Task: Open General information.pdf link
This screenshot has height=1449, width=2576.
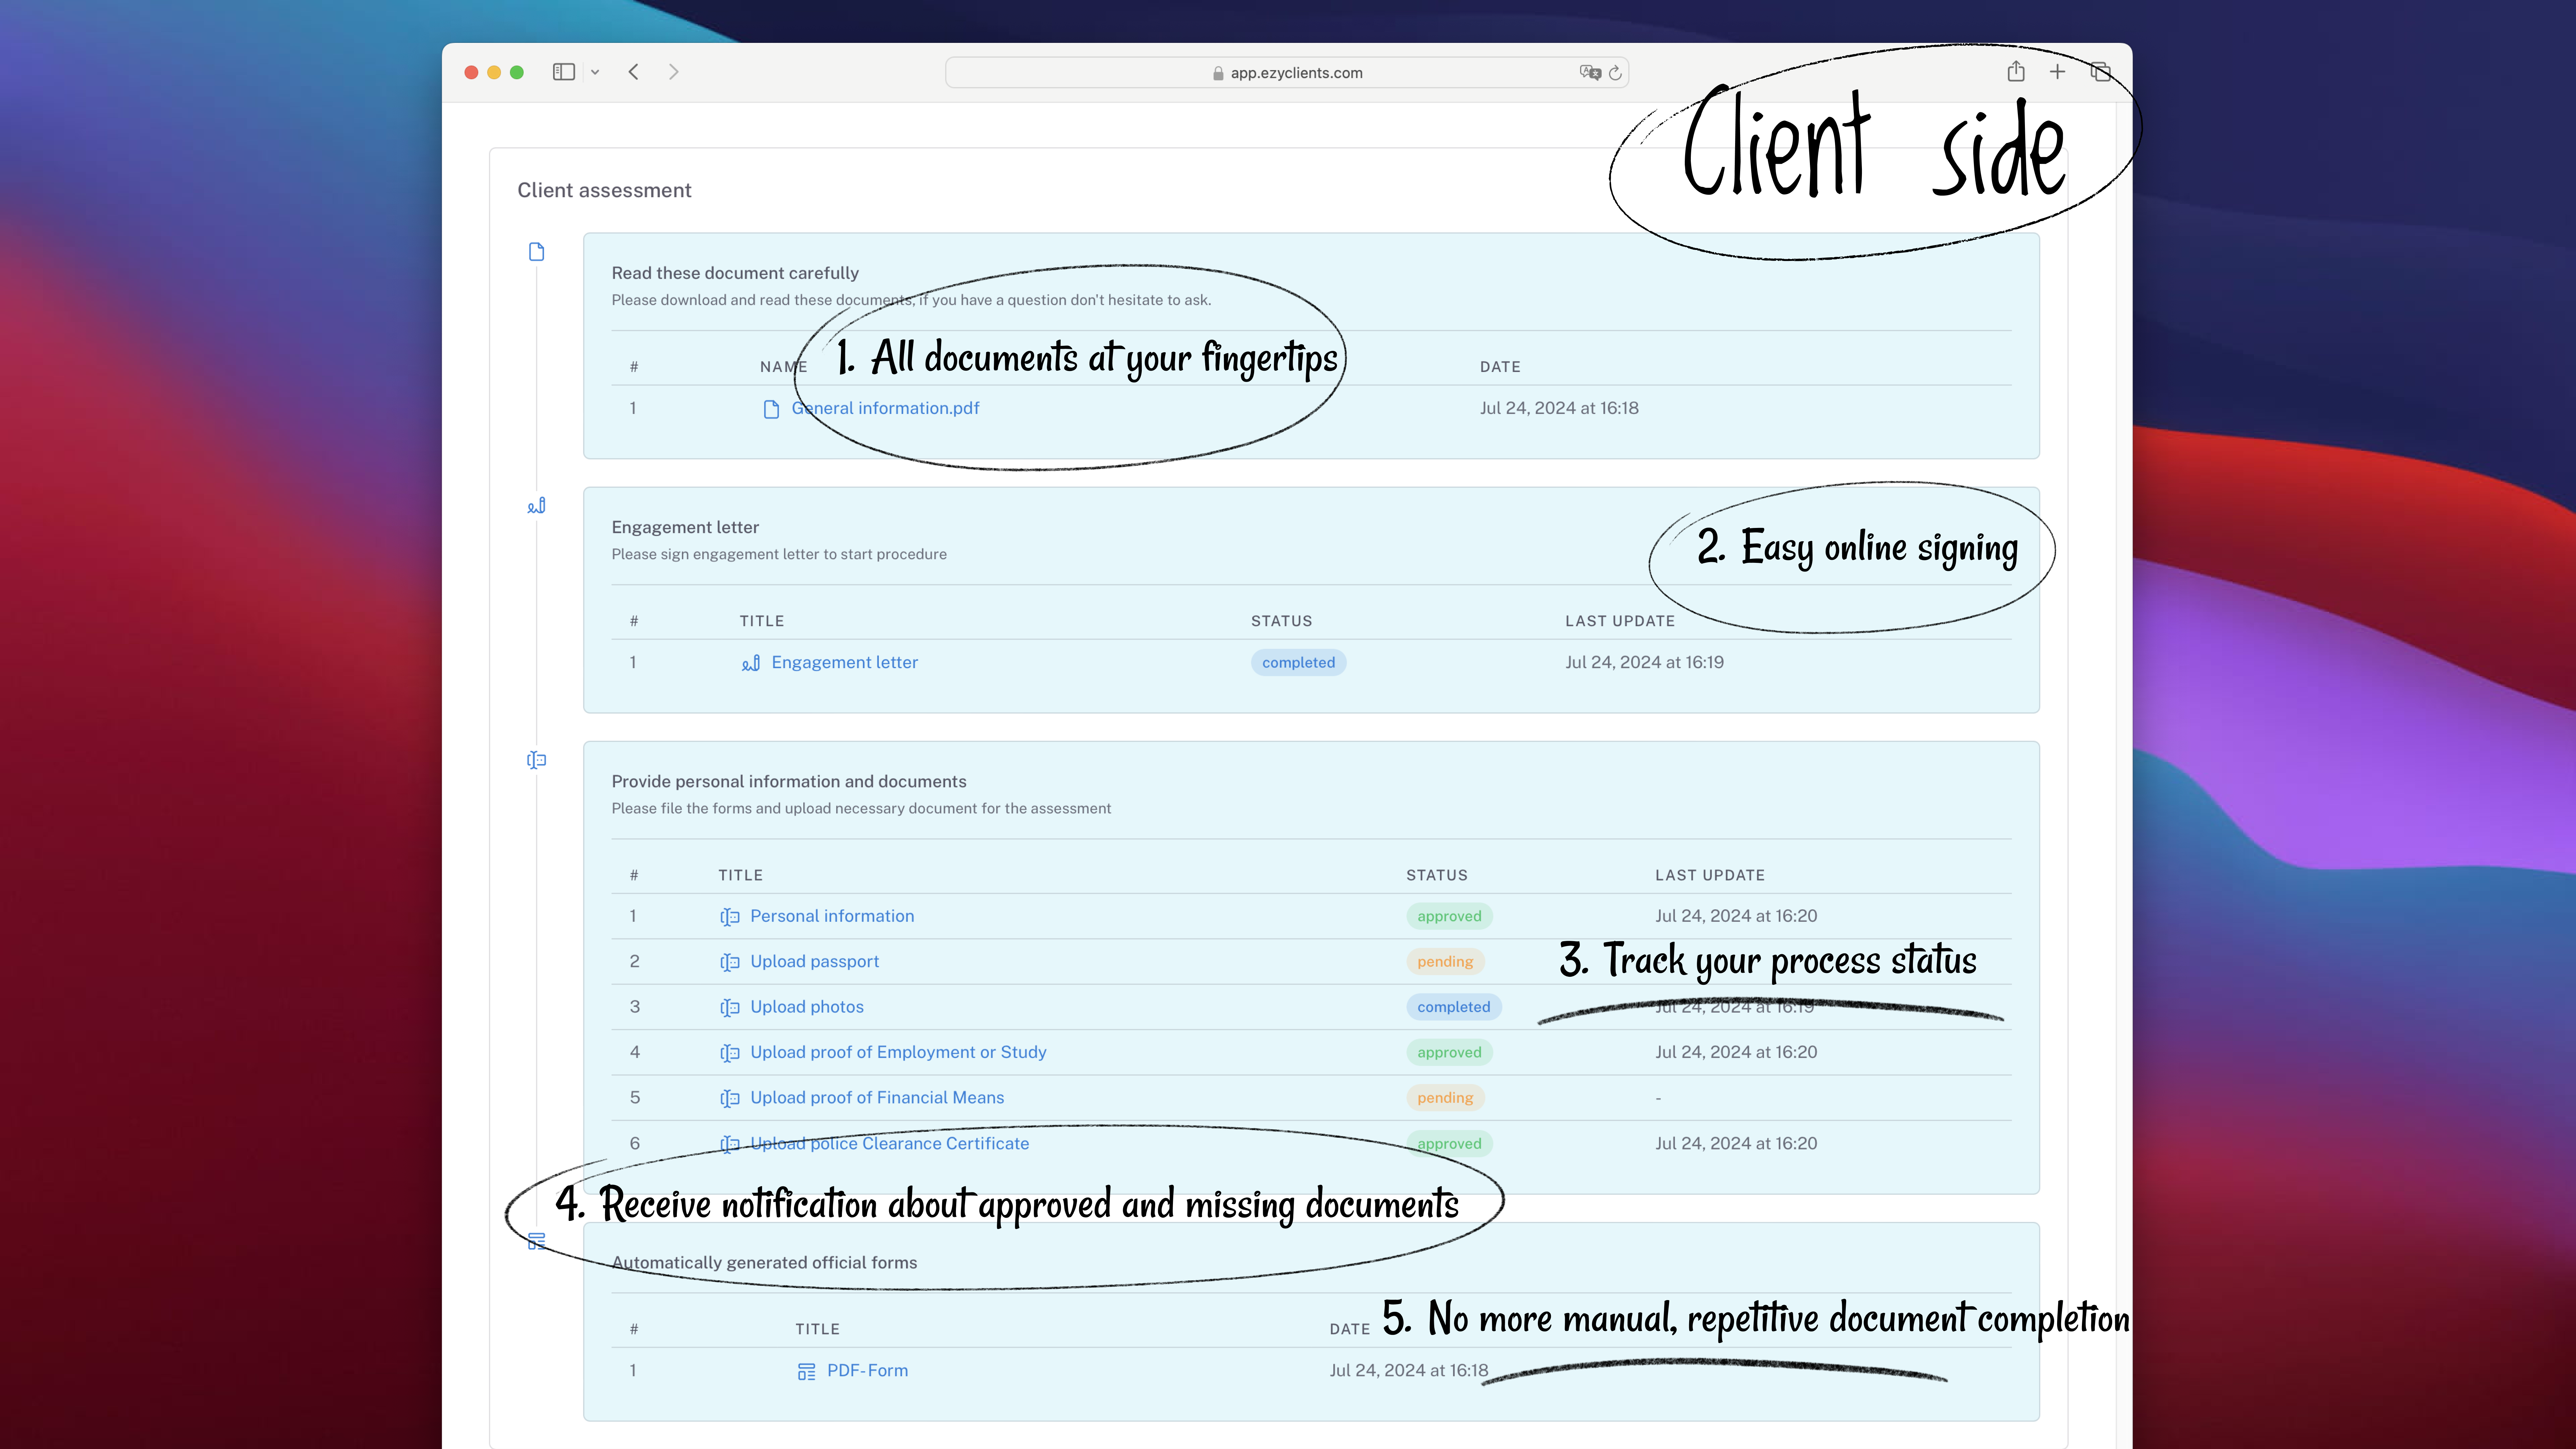Action: pos(885,408)
